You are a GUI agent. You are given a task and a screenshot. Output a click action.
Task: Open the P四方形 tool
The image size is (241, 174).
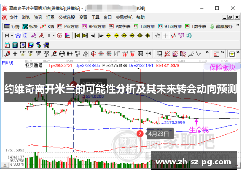pyautogui.click(x=68, y=26)
